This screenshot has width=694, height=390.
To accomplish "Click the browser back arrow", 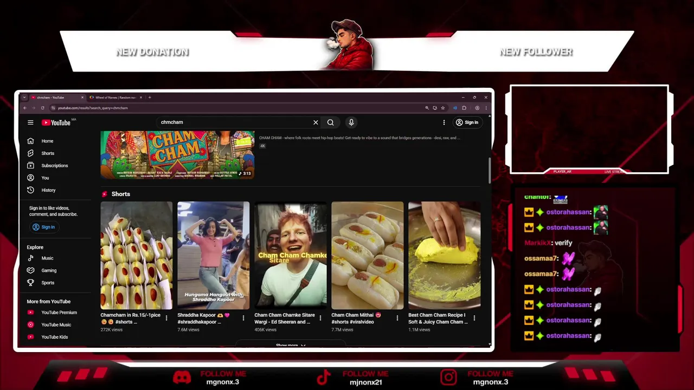I will [x=25, y=108].
